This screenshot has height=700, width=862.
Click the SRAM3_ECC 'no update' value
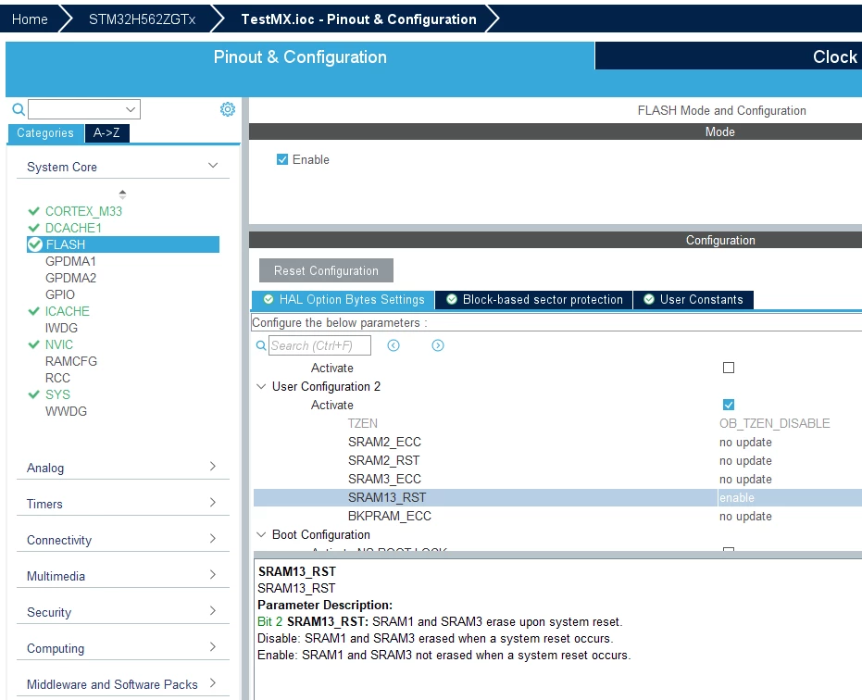(x=745, y=479)
